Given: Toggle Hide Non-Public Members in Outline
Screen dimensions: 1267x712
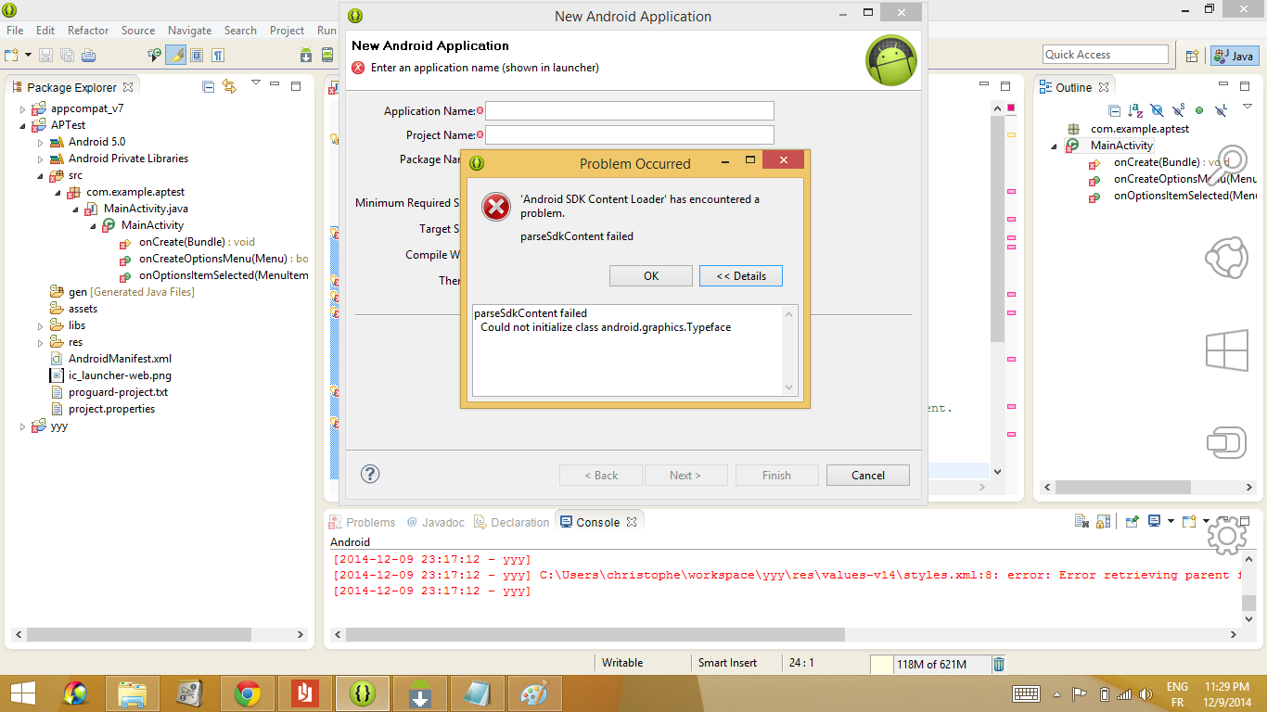Looking at the screenshot, I should click(1199, 110).
